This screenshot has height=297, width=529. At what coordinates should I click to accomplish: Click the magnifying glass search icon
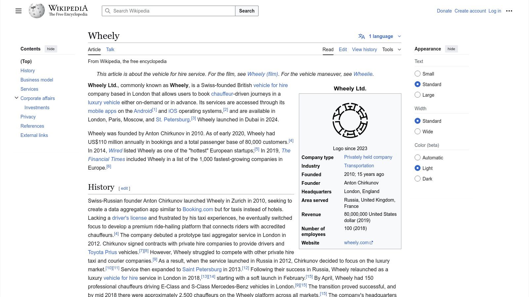pos(108,11)
